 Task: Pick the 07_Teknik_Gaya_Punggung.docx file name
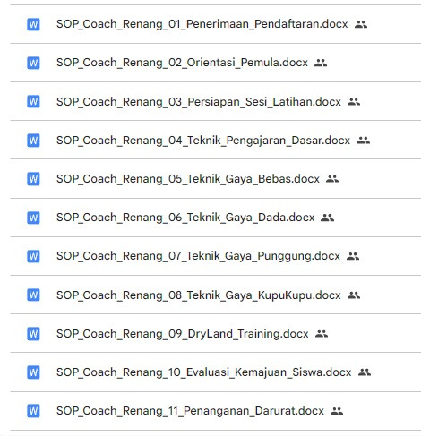198,256
